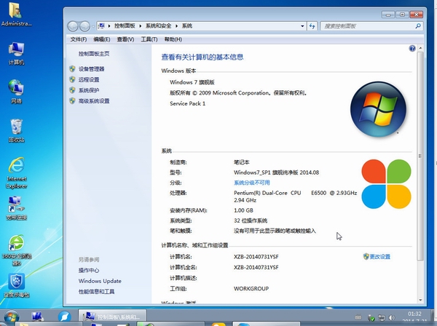Open the 计算机 desktop icon
The image size is (437, 326).
tap(16, 54)
